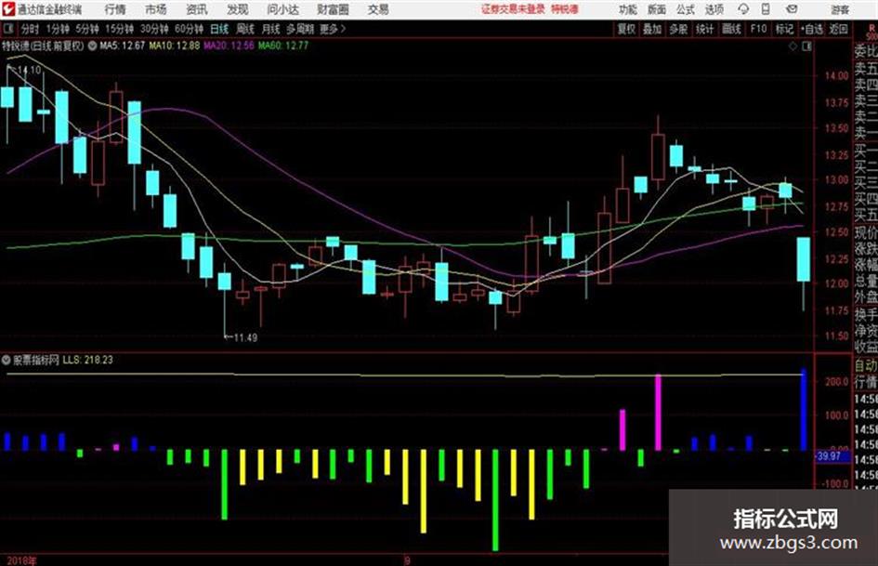
Task: Switch to 60分钟 period tab
Action: (x=189, y=29)
